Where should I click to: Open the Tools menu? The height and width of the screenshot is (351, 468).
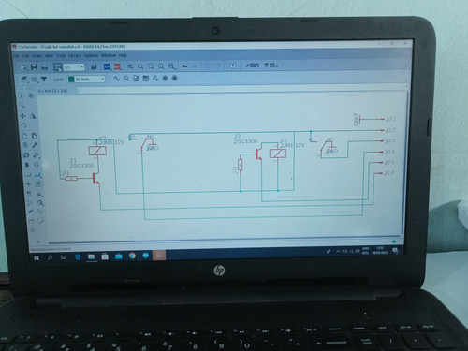coord(61,55)
